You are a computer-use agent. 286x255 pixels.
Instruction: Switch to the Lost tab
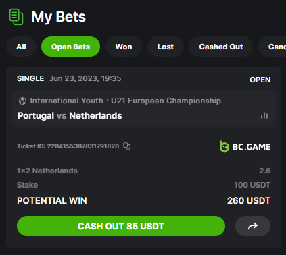[166, 47]
